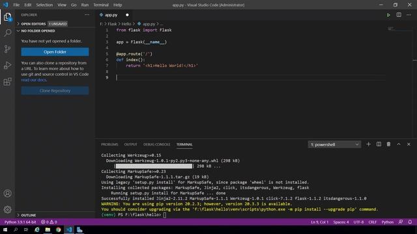Screen dimensions: 417x234
Task: Open the Explorer view in activity bar
Action: tap(7, 17)
